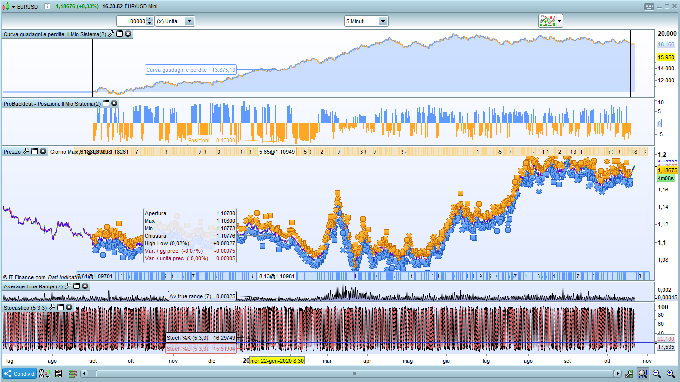Image resolution: width=680 pixels, height=382 pixels.
Task: Maximize the ProBacktest Posizioni panel
Action: click(106, 103)
